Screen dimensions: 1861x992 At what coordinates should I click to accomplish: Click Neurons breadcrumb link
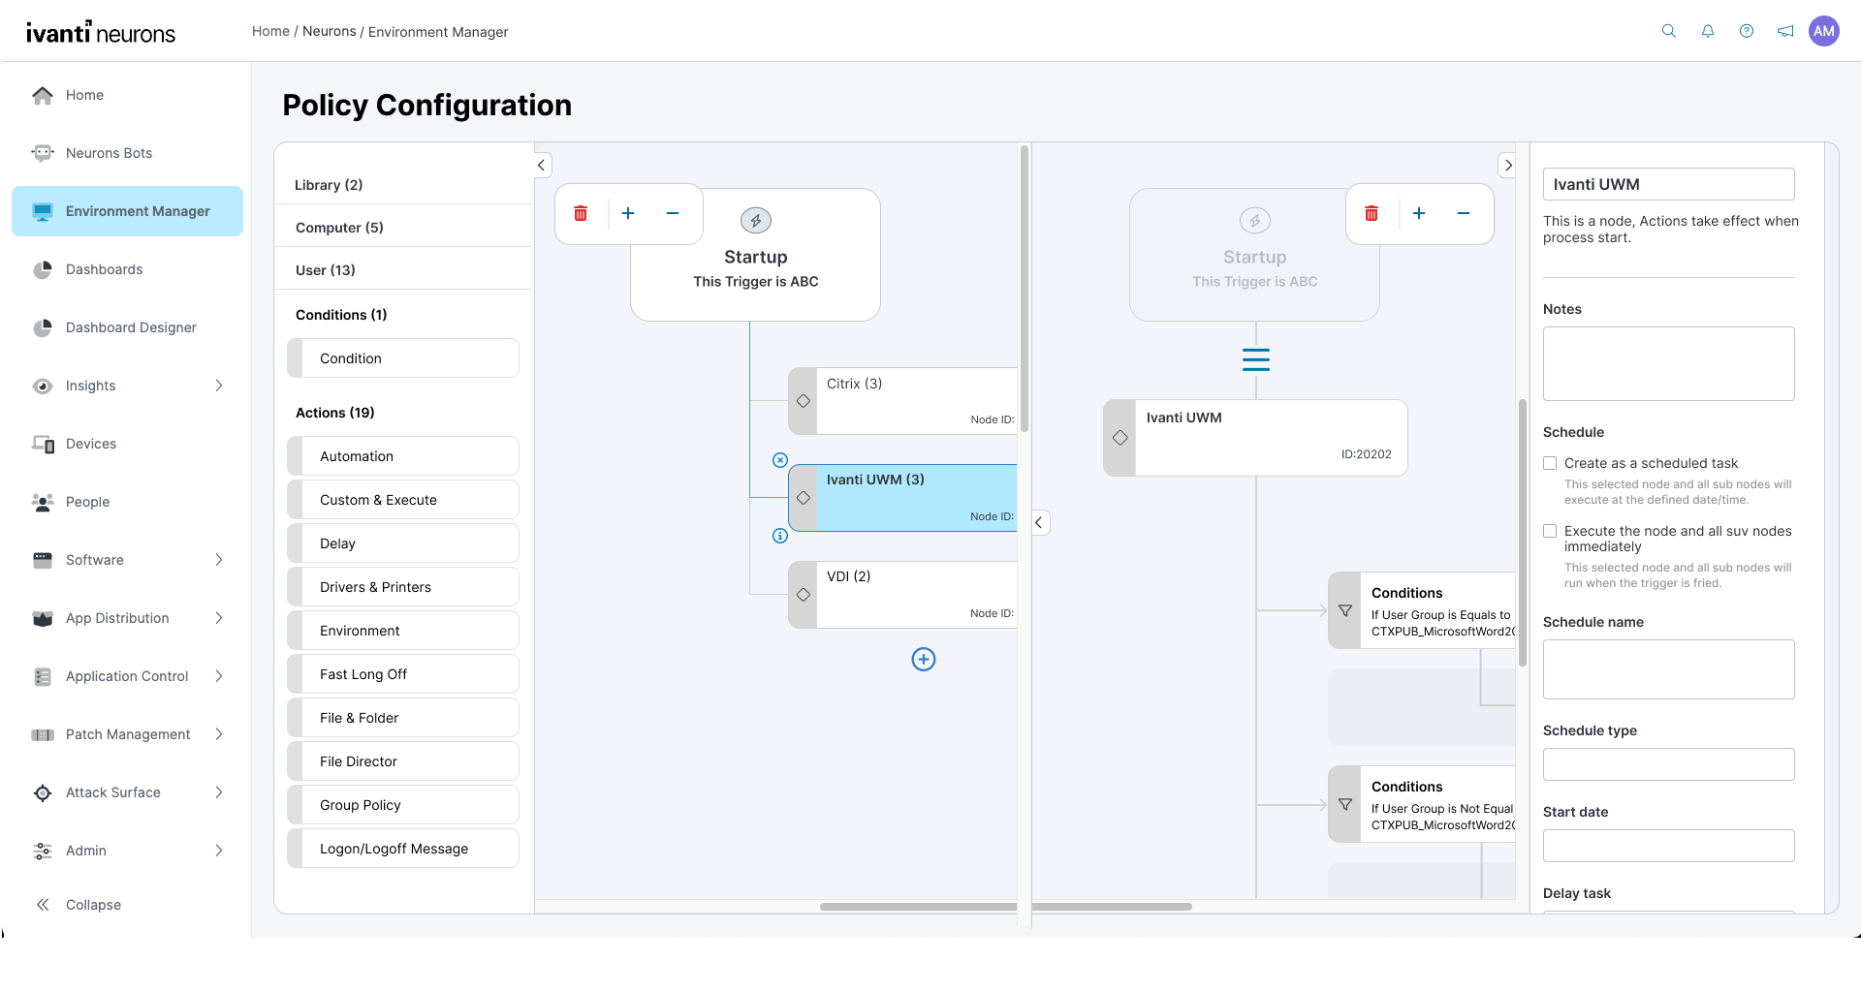[x=330, y=31]
